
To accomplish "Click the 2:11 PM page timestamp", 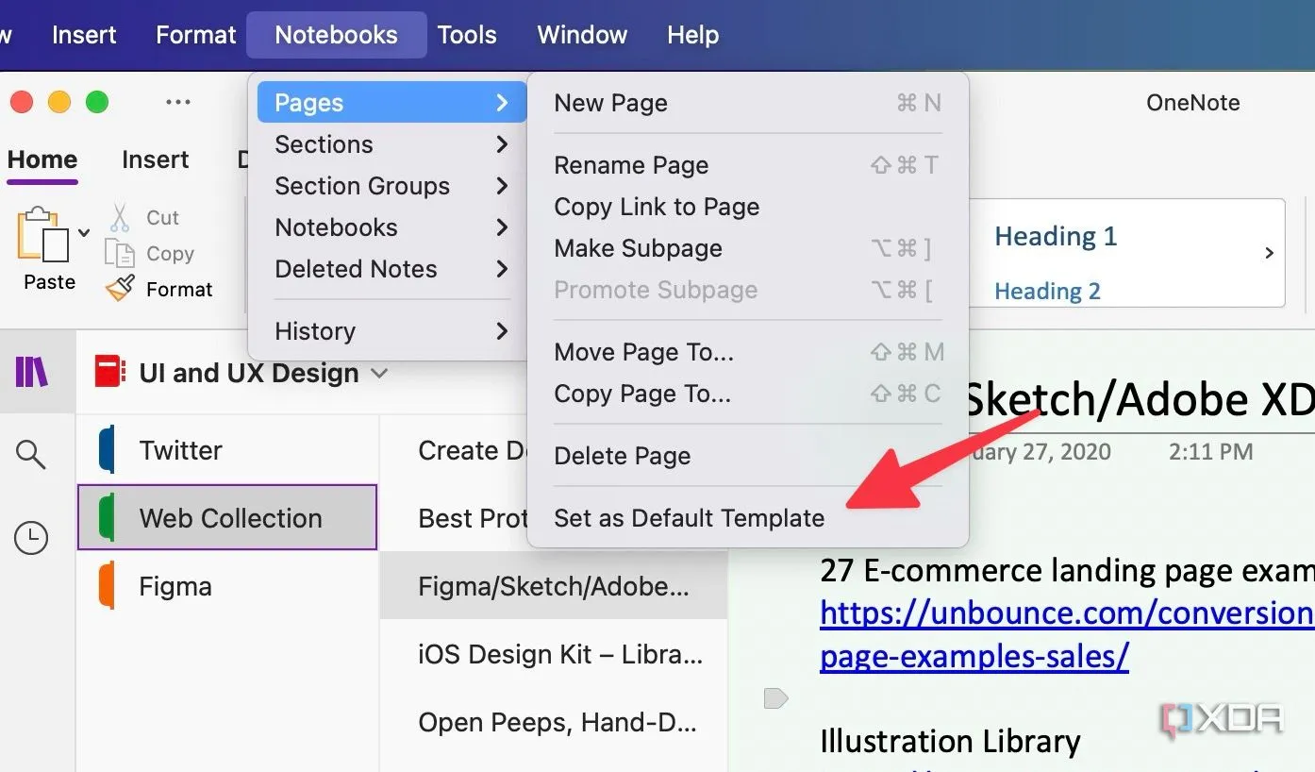I will pos(1210,452).
